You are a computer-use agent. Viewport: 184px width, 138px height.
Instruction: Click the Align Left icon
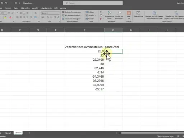[18, 17]
